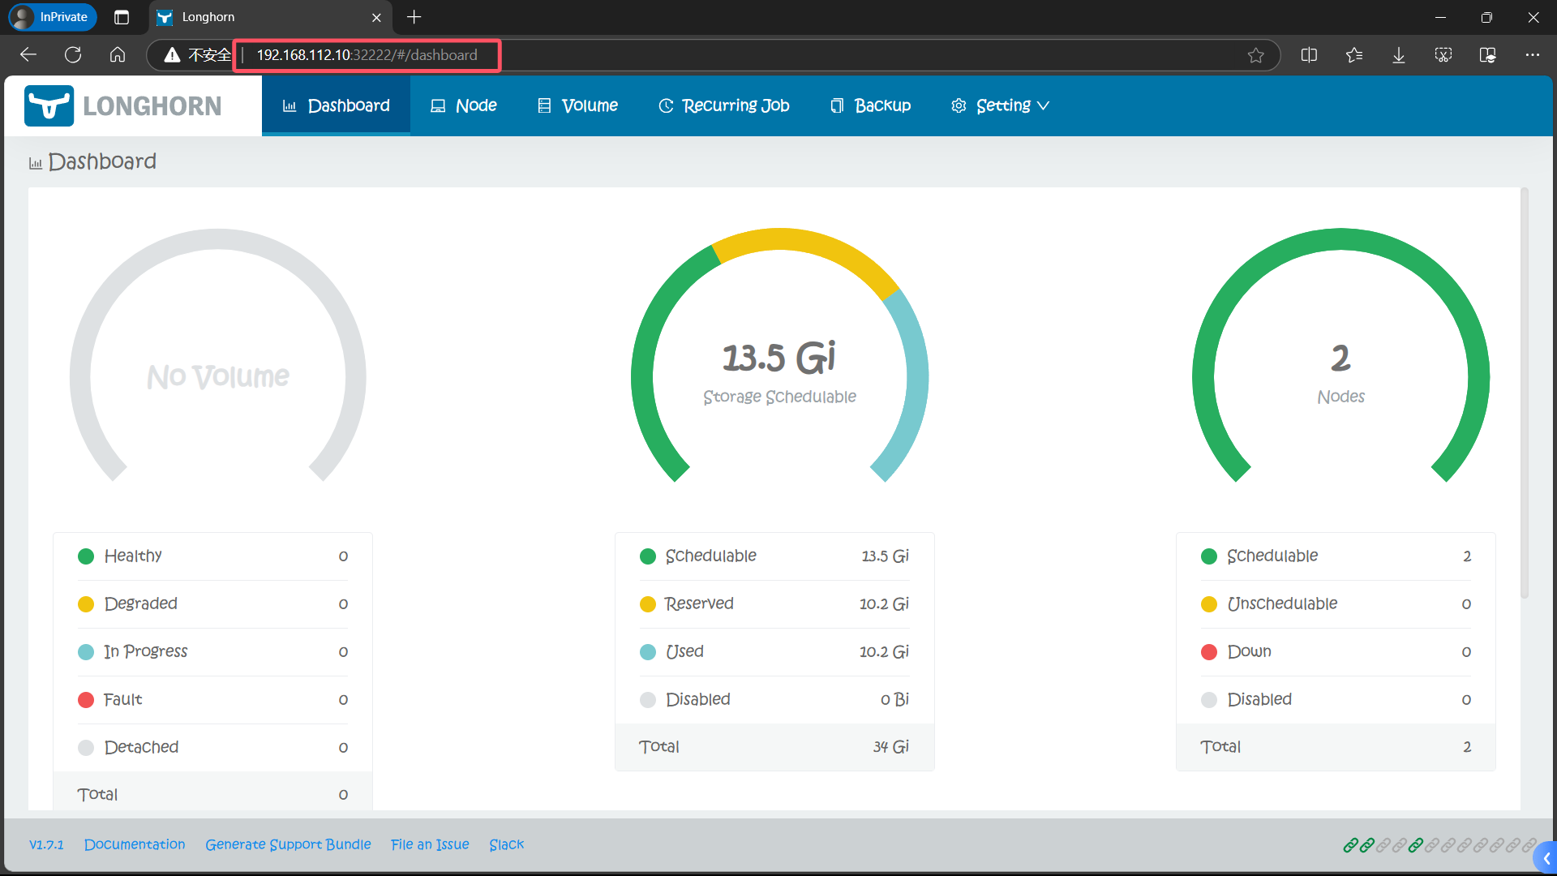Viewport: 1557px width, 876px height.
Task: Open the Recurring Job tab
Action: point(723,105)
